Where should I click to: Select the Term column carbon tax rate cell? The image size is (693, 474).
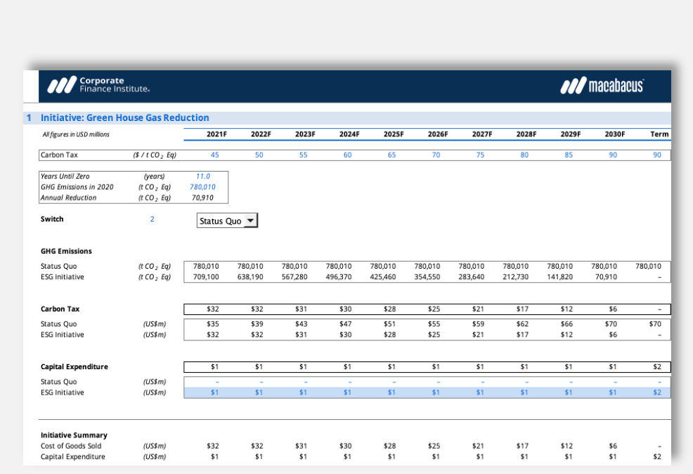657,155
